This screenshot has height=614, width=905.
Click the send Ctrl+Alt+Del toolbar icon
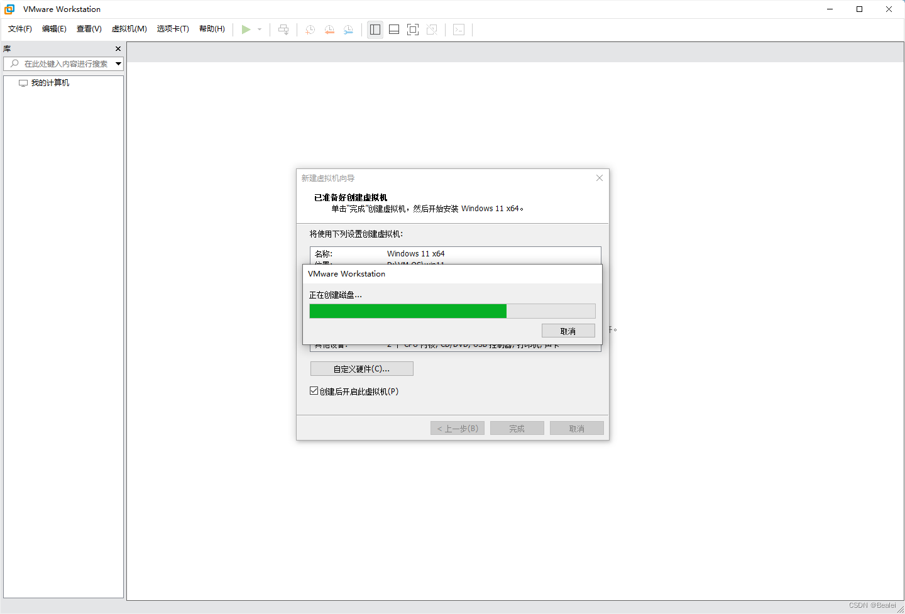point(283,30)
